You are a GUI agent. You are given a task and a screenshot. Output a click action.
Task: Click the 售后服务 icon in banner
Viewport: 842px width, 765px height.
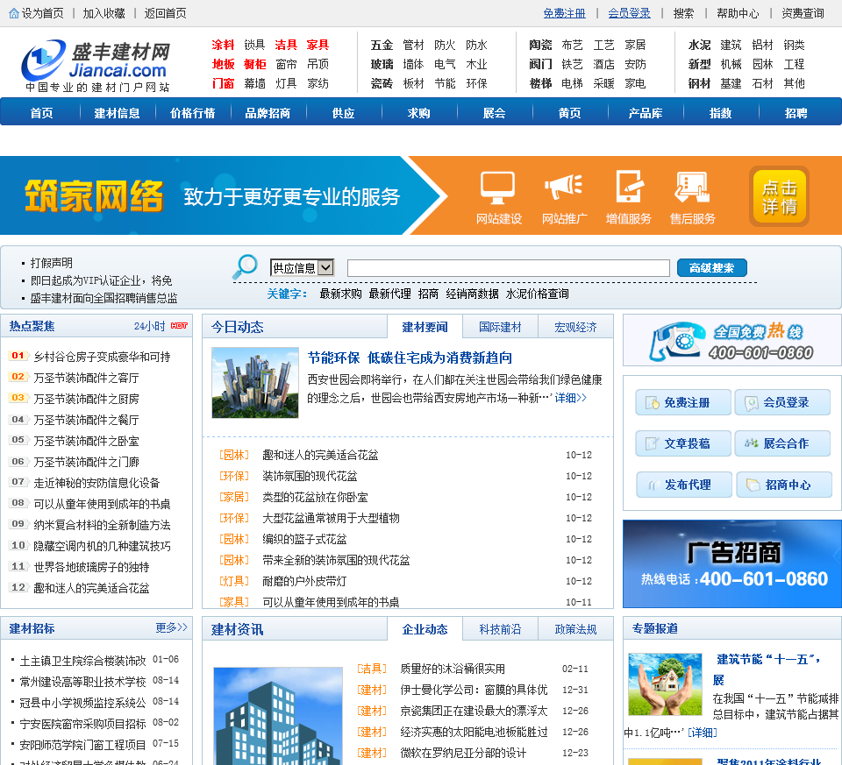[x=692, y=187]
